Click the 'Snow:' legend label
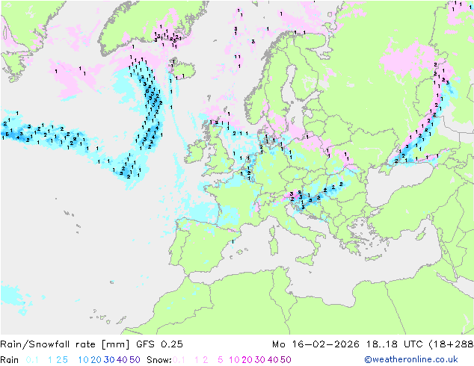Image resolution: width=474 pixels, height=366 pixels. (159, 360)
